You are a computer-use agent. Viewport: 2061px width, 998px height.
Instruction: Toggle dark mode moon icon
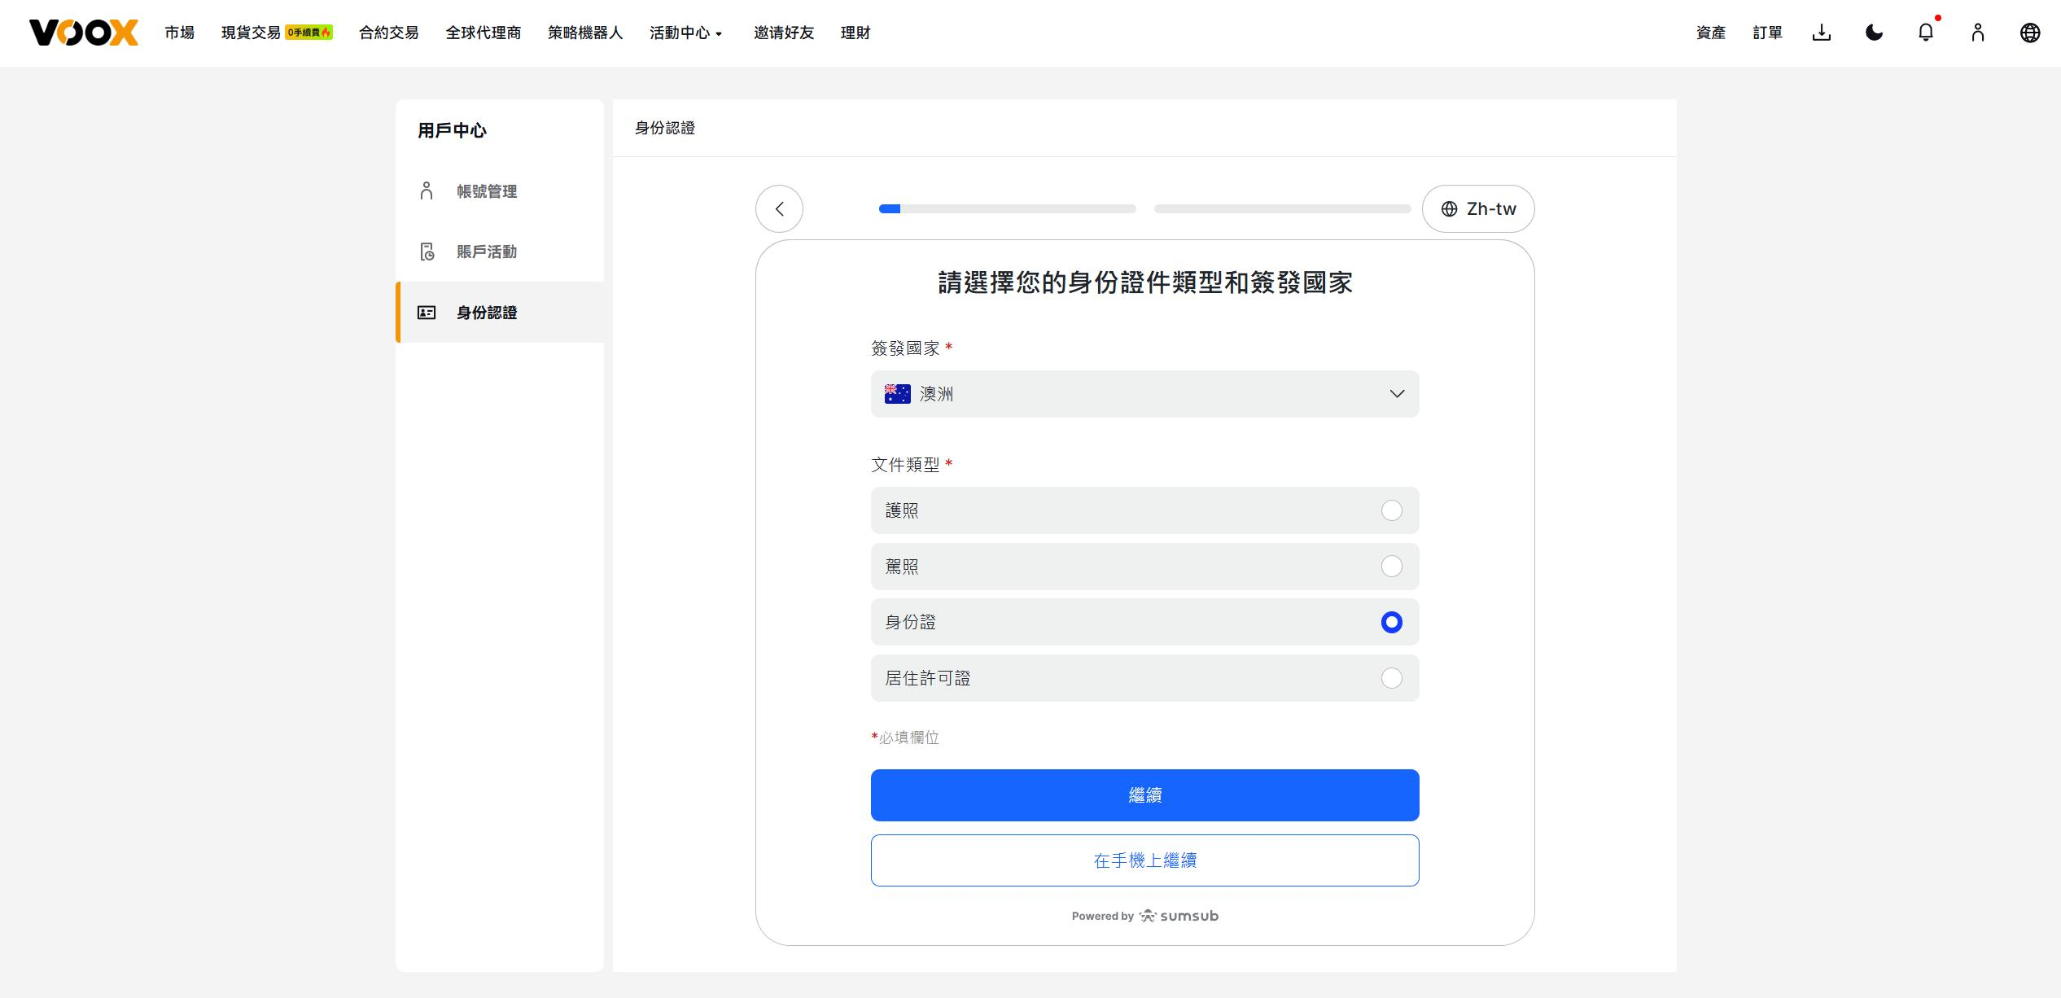(1874, 33)
